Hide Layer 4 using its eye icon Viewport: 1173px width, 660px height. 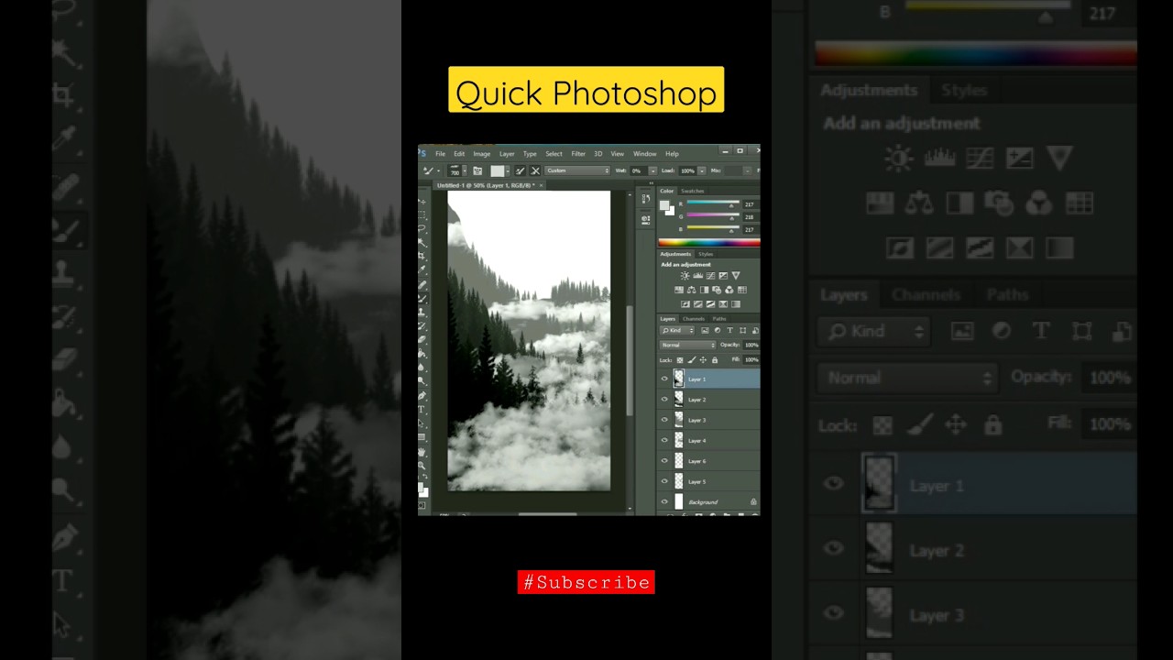coord(664,440)
